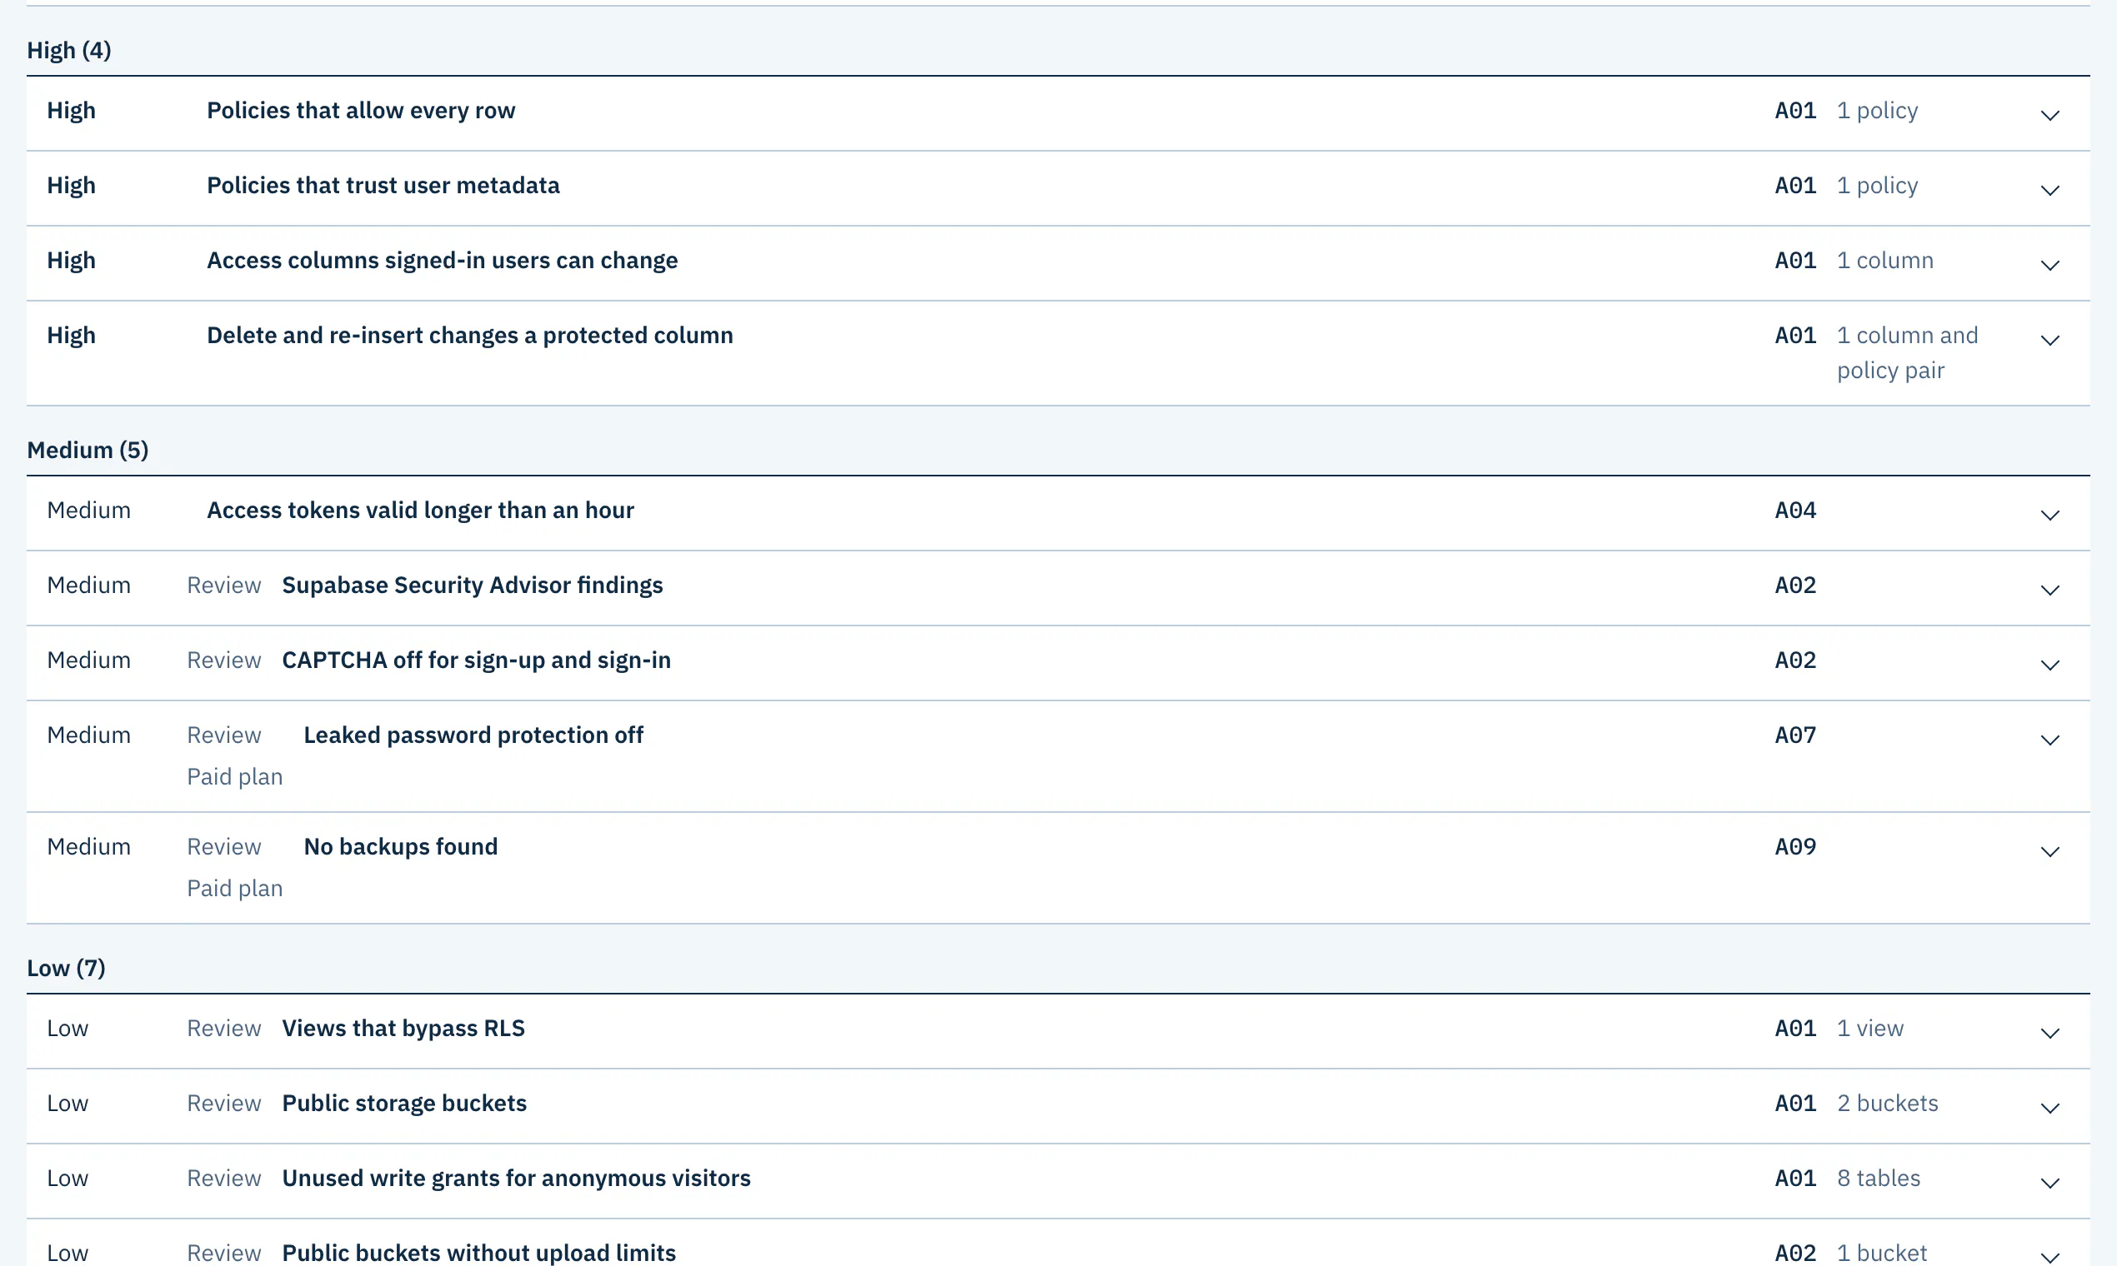Expand 'CAPTCHA off for sign-up and sign-in' chevron

(x=2049, y=665)
